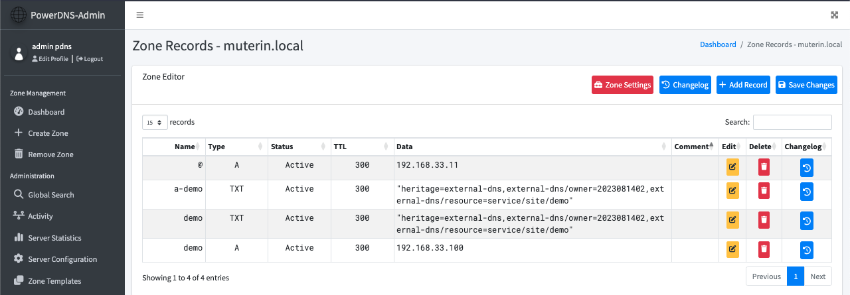
Task: Select Create Zone from the sidebar
Action: (48, 133)
